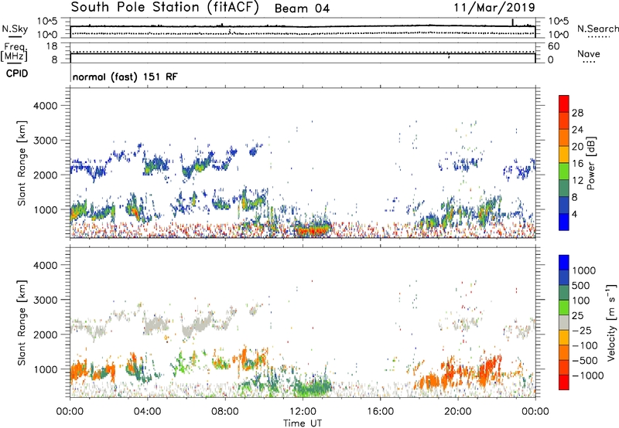Click the 18 tick of frequency axis
Screen dimensions: 619x428
(x=52, y=46)
